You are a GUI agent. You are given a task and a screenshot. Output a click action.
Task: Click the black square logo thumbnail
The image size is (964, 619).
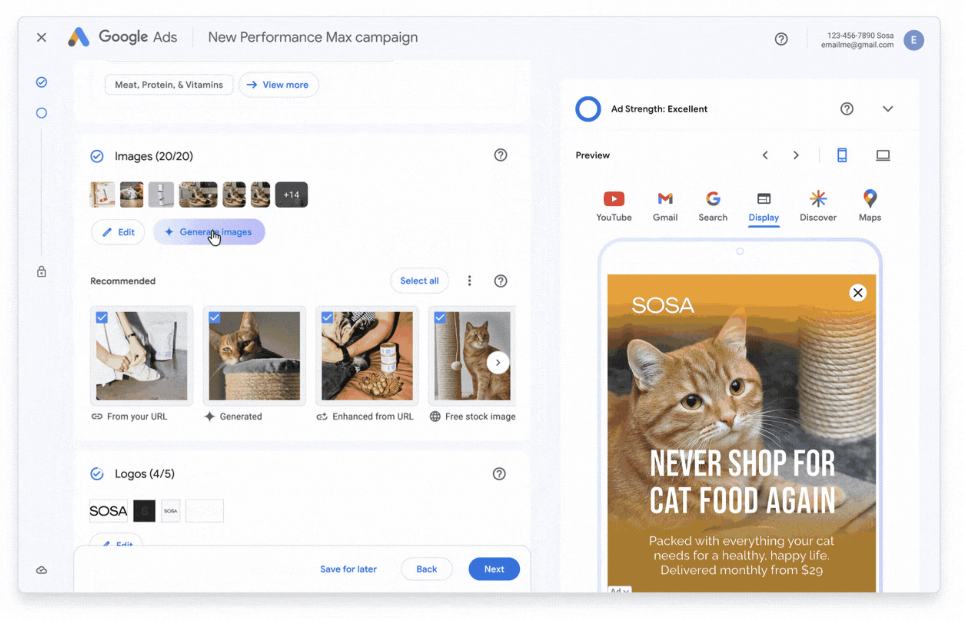point(144,511)
